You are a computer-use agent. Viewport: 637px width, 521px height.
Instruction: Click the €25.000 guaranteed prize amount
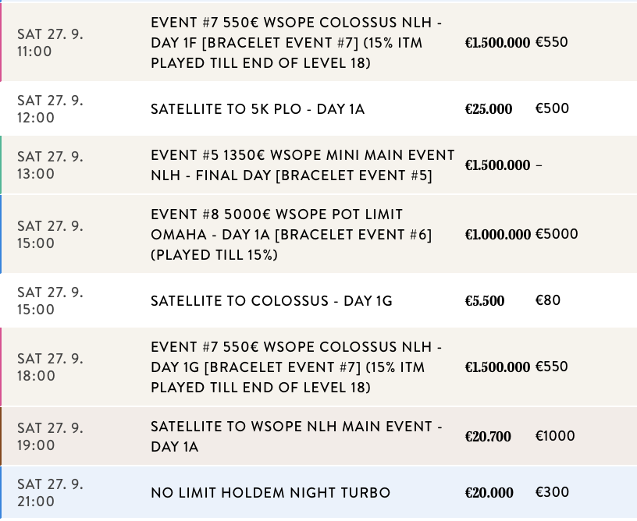pyautogui.click(x=489, y=109)
